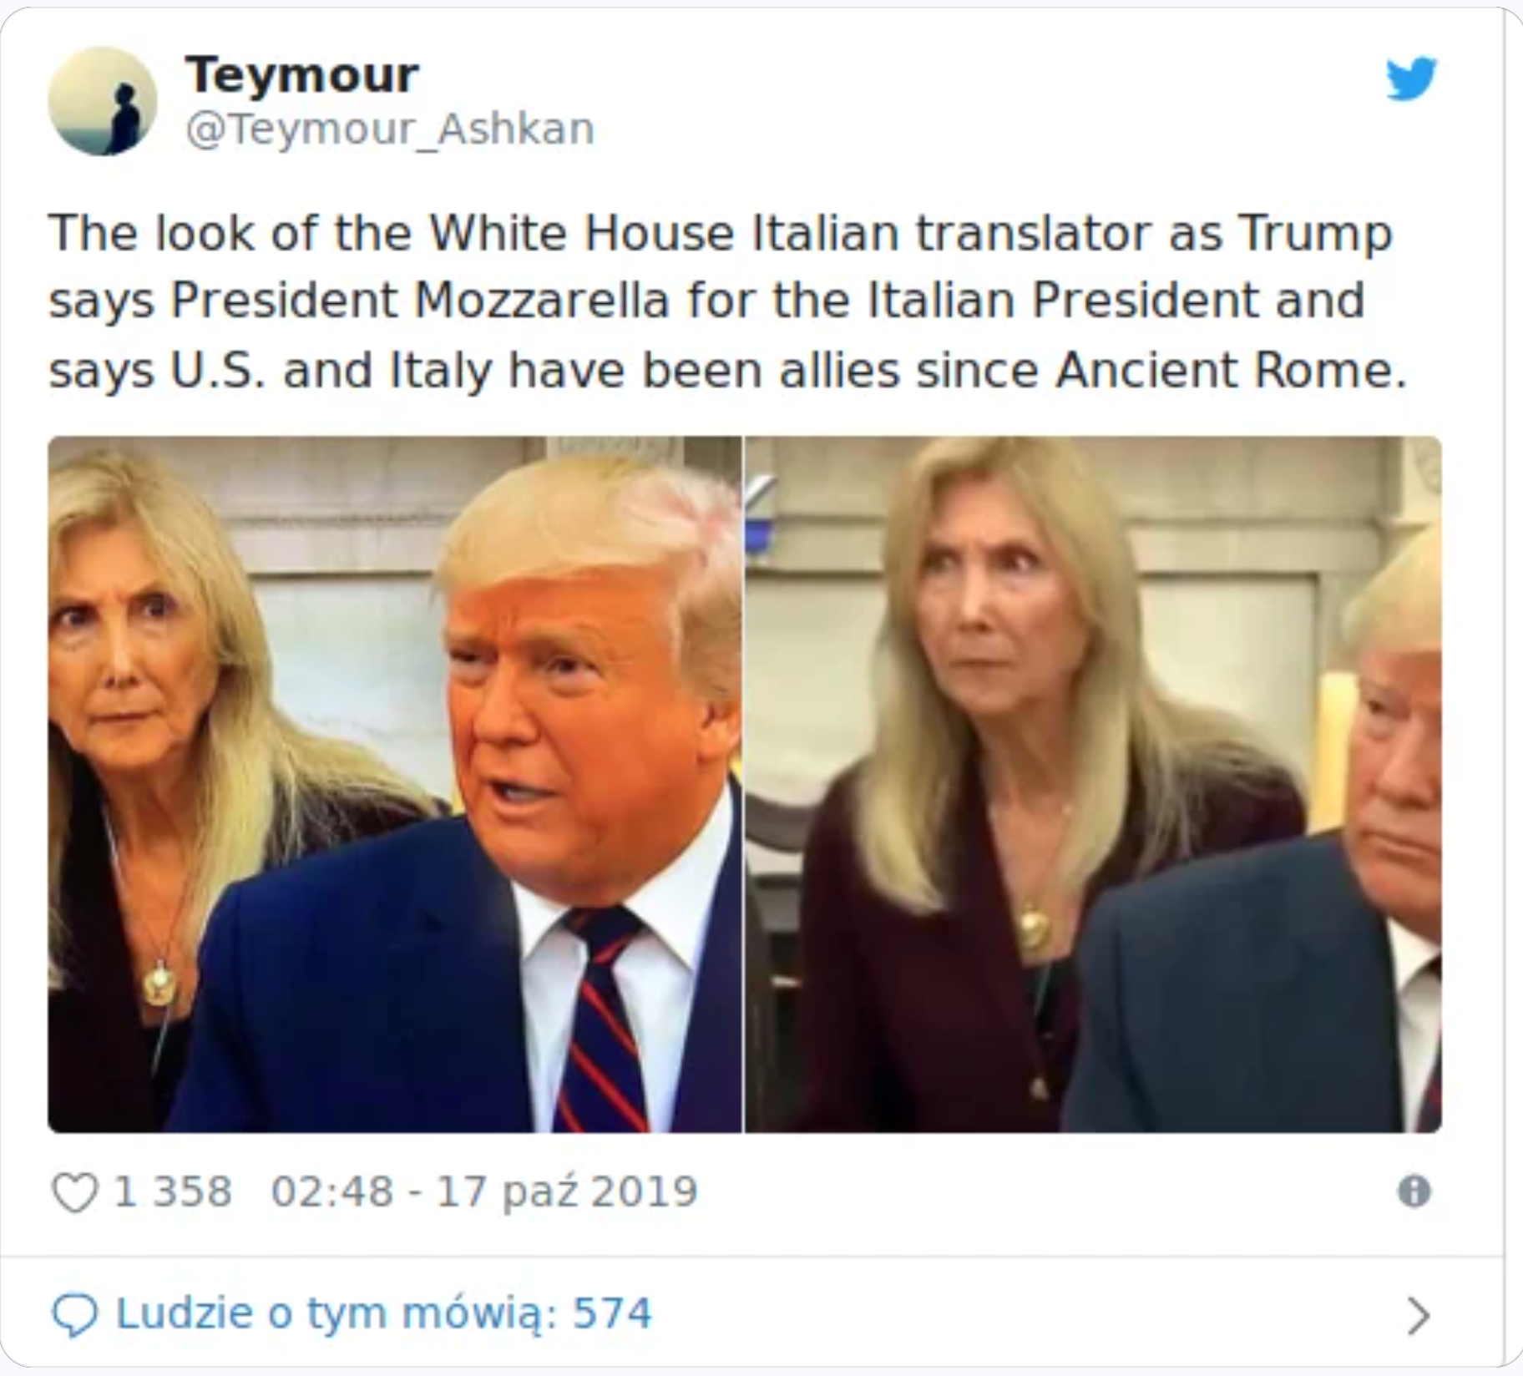
Task: Visit the @Teymour_Ashkan handle
Action: pos(390,129)
